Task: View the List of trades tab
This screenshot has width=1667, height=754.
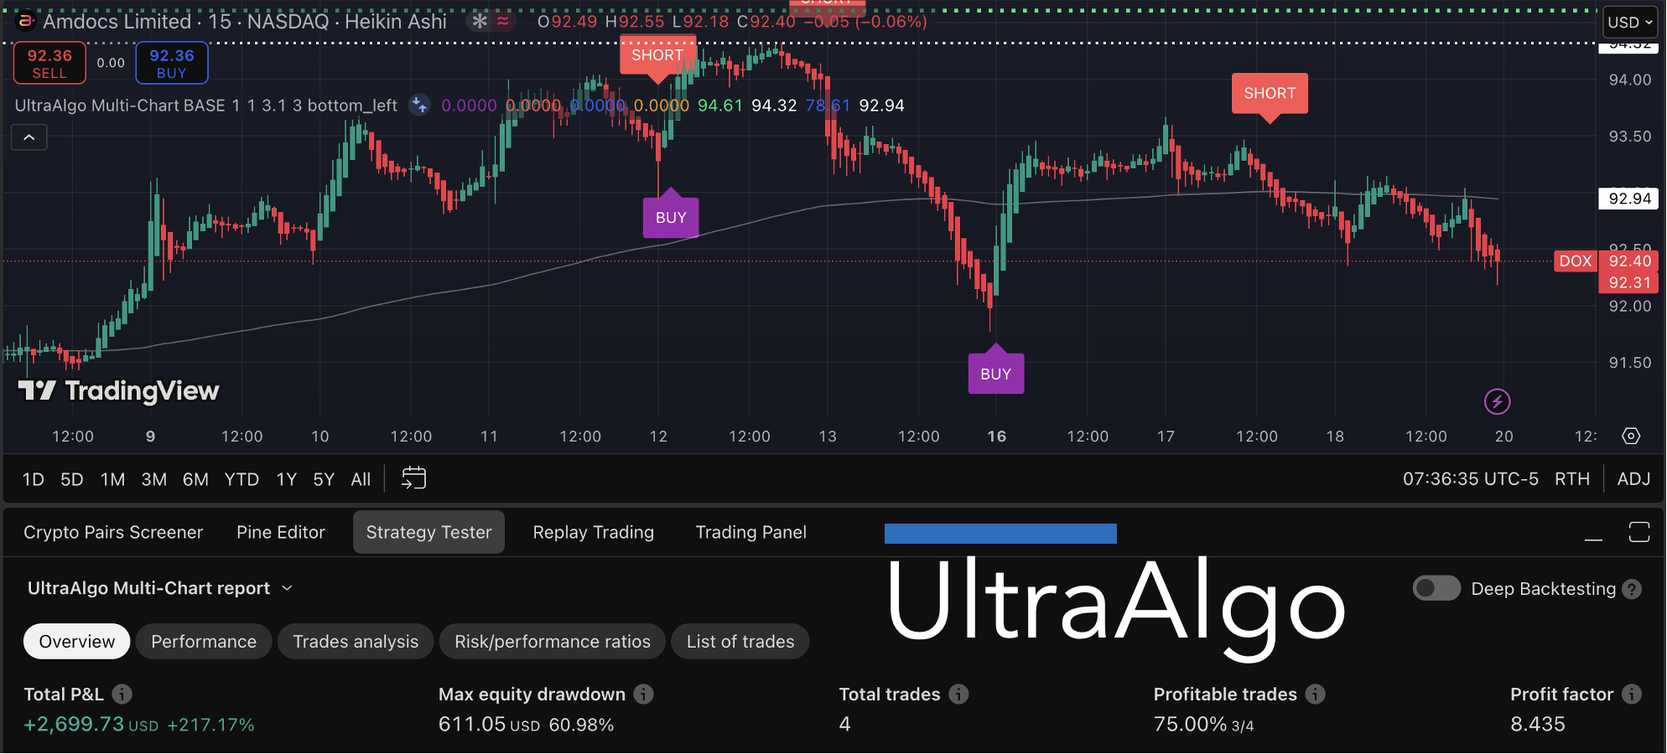Action: [740, 642]
